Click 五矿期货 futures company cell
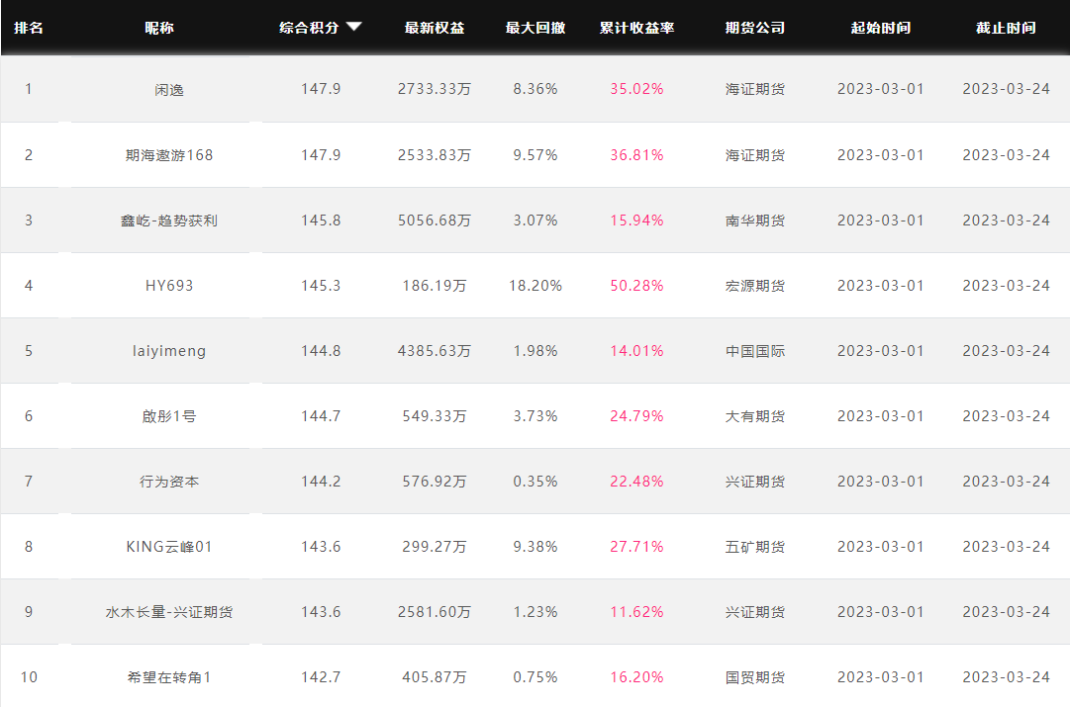The height and width of the screenshot is (707, 1070). coord(754,547)
